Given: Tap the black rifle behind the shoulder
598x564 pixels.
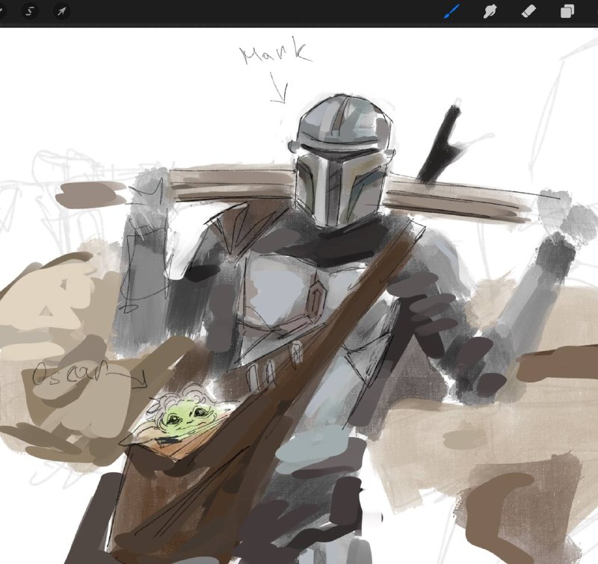Looking at the screenshot, I should [441, 144].
